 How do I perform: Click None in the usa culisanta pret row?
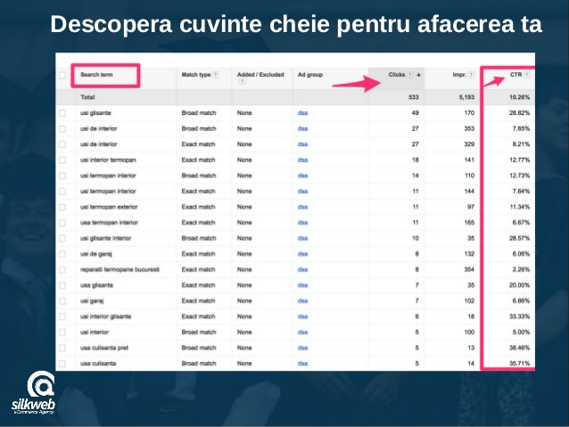[x=244, y=348]
